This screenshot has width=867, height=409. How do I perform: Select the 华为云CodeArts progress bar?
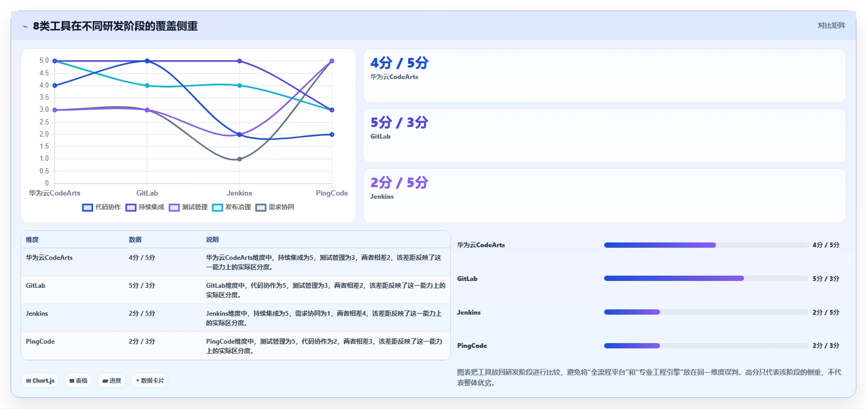(x=705, y=245)
